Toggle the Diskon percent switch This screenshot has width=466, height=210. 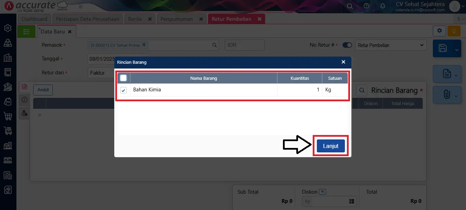(x=322, y=192)
